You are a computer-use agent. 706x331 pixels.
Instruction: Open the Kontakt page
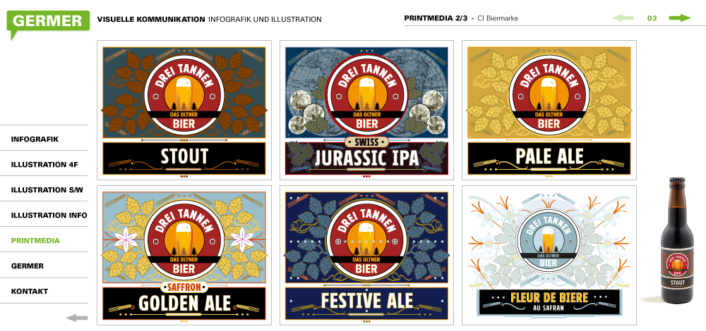30,291
